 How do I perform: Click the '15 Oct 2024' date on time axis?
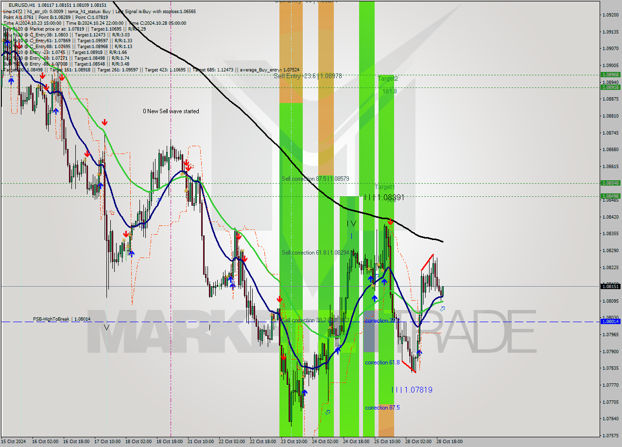coord(13,442)
